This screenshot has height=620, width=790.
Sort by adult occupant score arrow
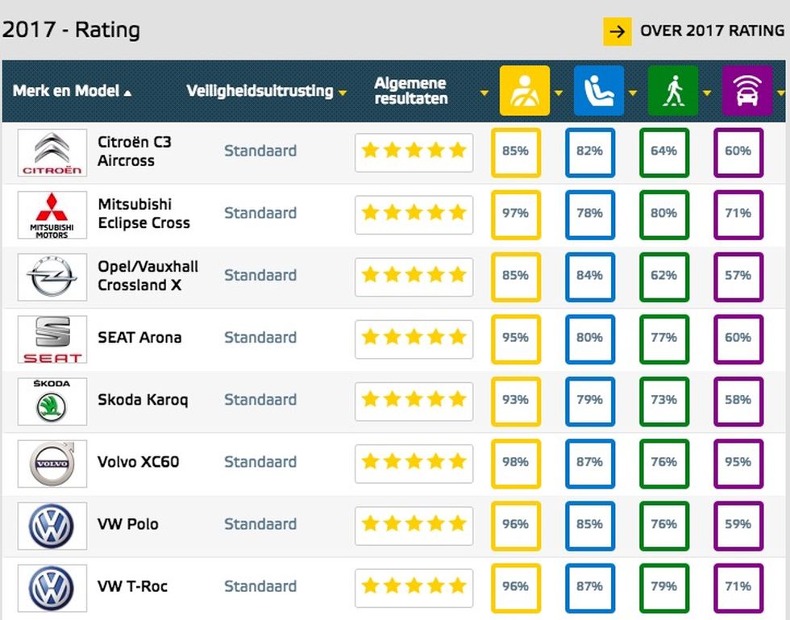(558, 93)
